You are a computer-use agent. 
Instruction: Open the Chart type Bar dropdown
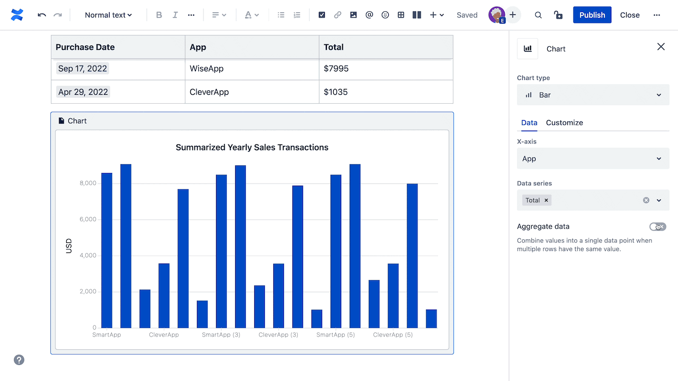tap(593, 95)
